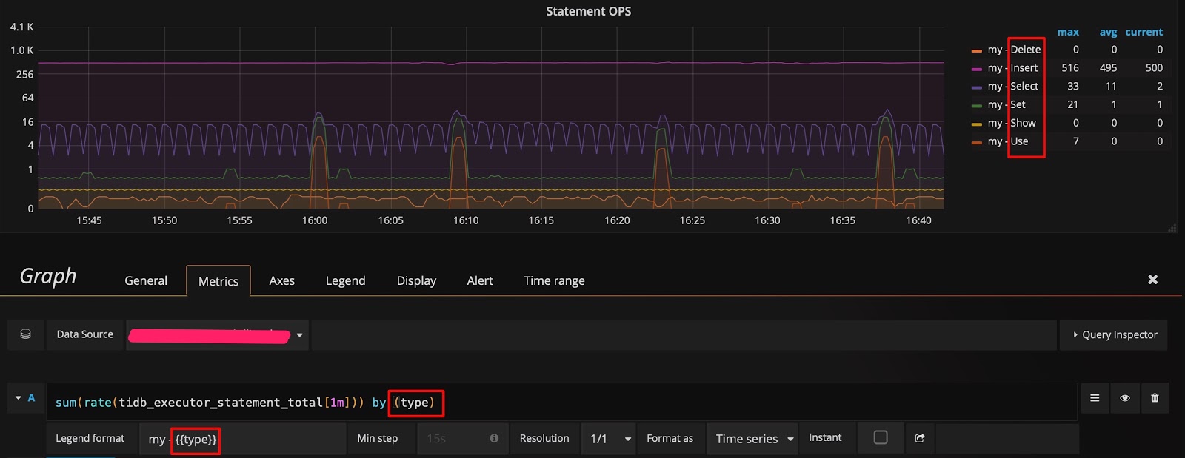Open the Query Inspector
Image resolution: width=1185 pixels, height=458 pixels.
[1114, 335]
